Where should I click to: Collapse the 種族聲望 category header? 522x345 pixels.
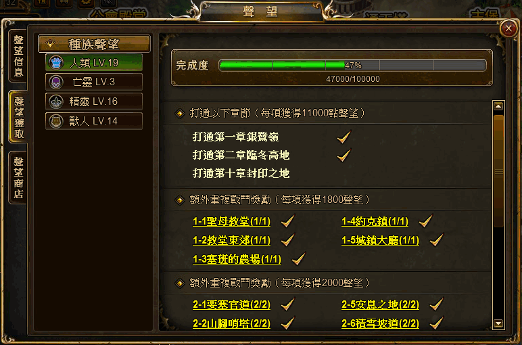click(x=94, y=43)
